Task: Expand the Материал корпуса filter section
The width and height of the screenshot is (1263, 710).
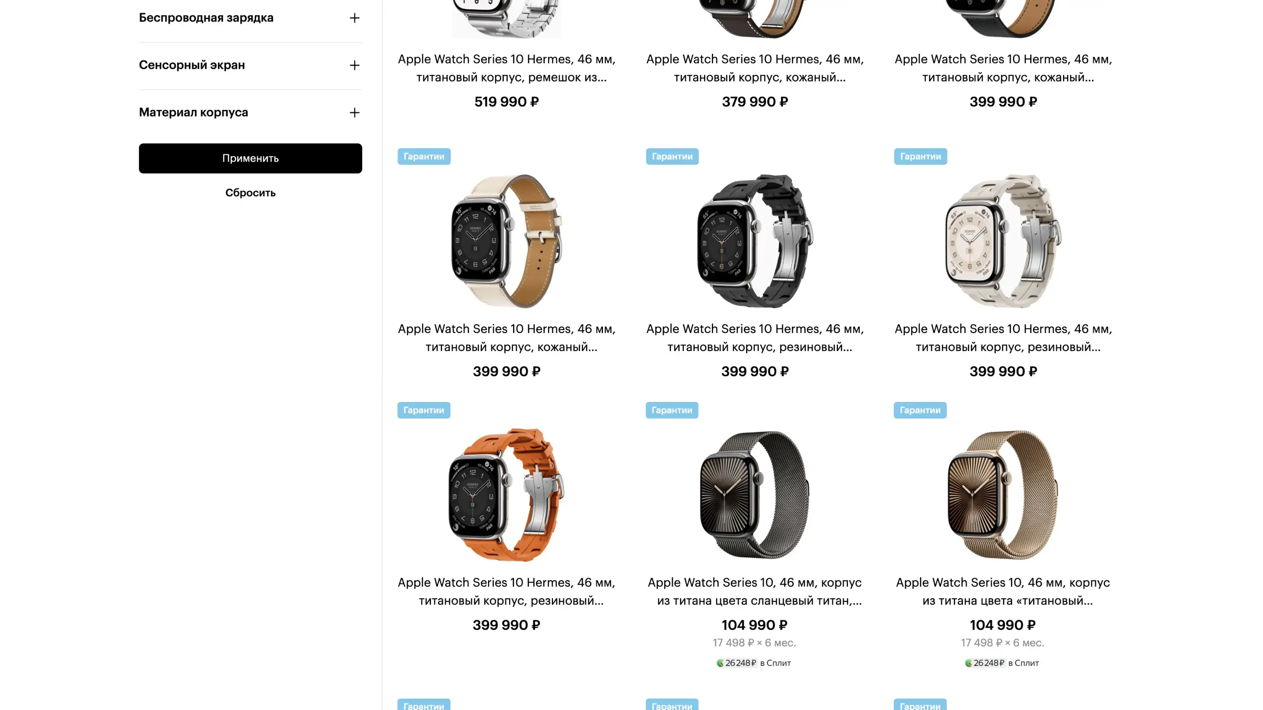Action: click(250, 113)
